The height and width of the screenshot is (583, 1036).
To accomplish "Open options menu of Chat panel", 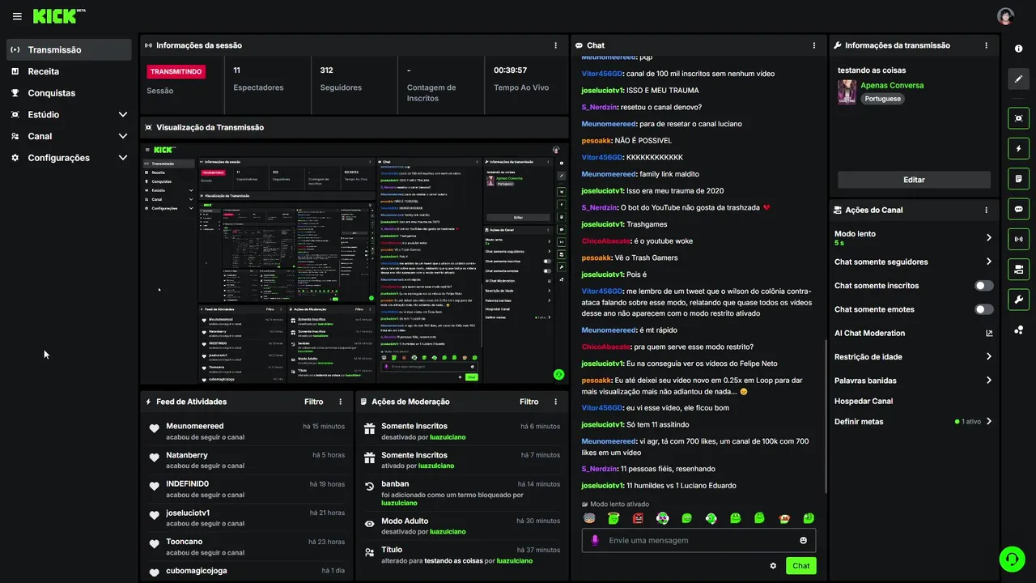I will point(814,45).
